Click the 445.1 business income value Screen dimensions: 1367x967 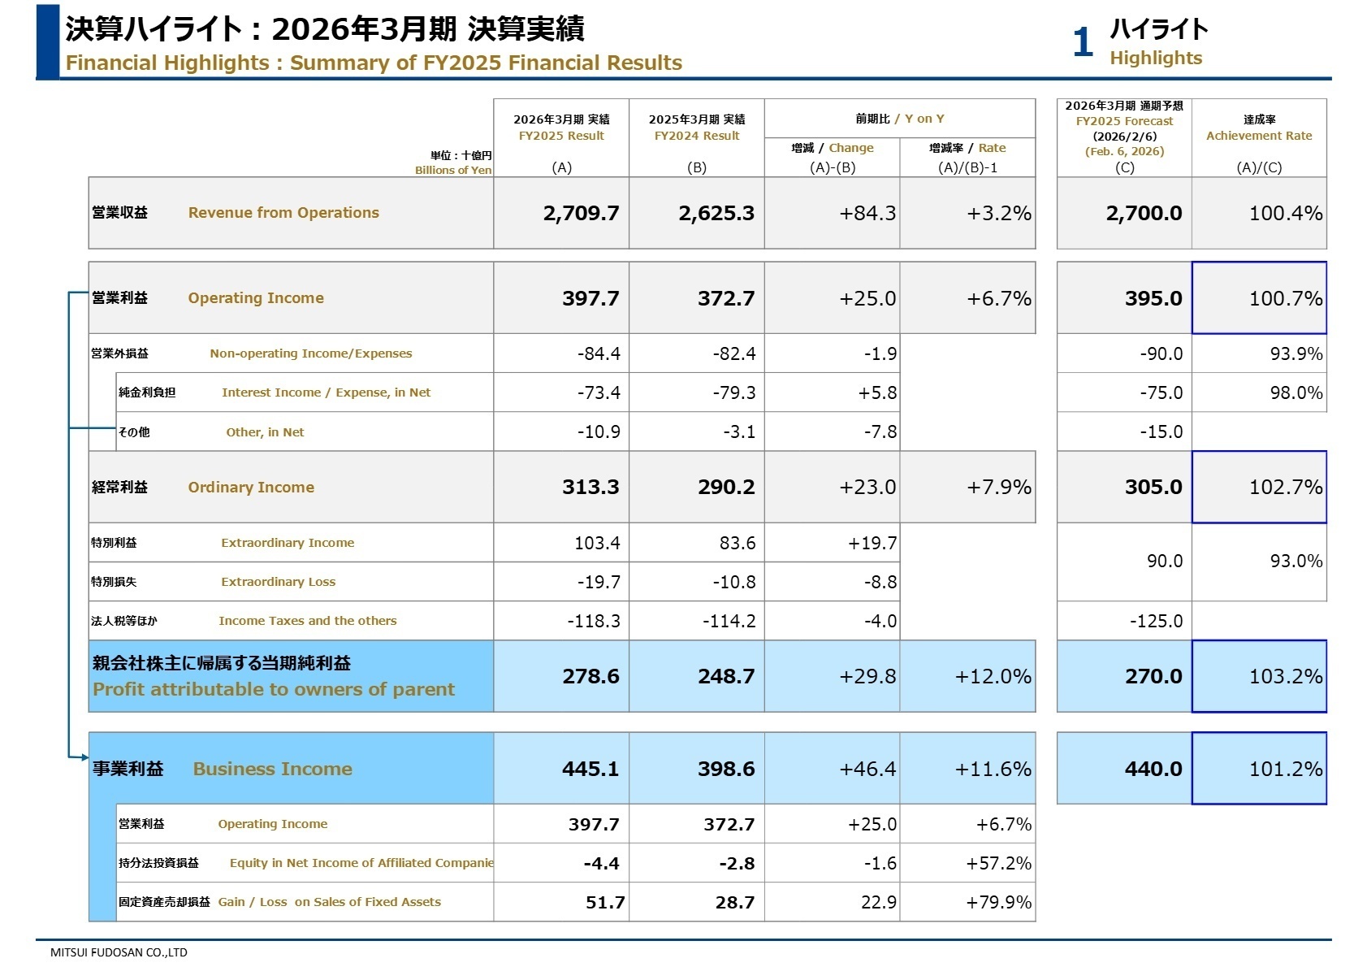pos(590,769)
